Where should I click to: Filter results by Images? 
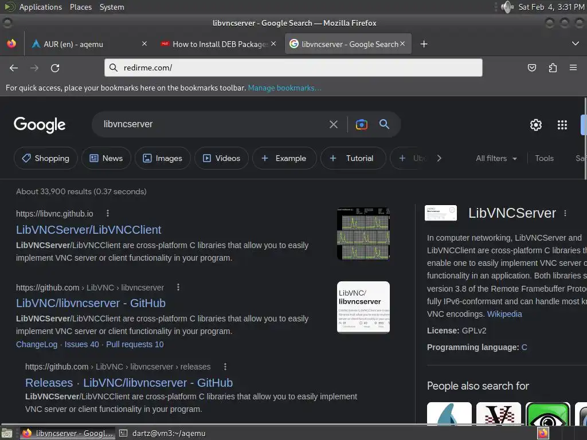point(162,158)
